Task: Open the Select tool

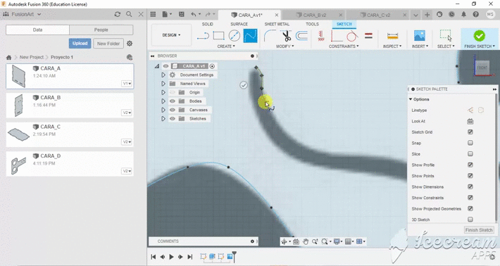Action: 446,36
